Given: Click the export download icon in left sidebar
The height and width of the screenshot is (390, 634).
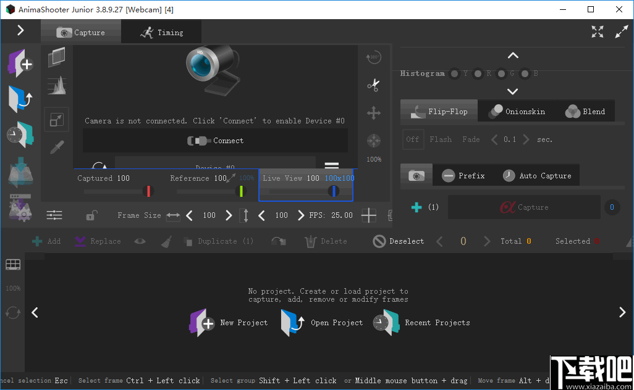Looking at the screenshot, I should click(20, 172).
